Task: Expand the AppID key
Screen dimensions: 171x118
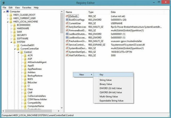Action: click(22, 66)
